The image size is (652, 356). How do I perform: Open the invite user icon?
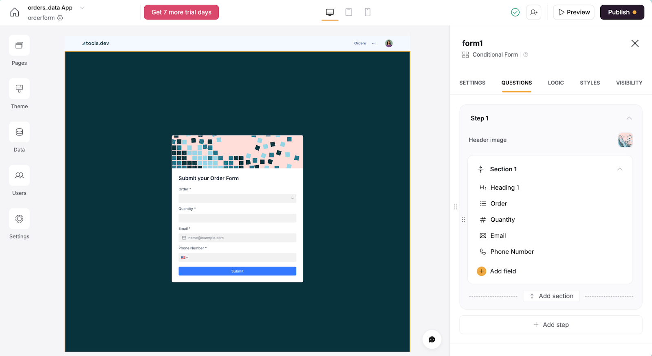(x=534, y=12)
